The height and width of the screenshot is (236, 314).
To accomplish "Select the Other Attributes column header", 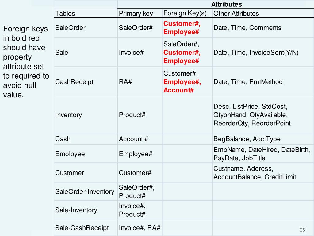I will 236,14.
